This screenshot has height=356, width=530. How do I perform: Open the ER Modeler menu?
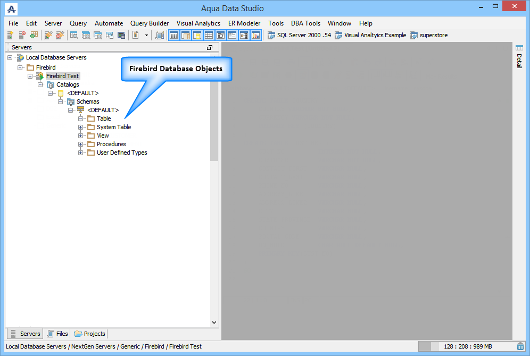click(244, 23)
